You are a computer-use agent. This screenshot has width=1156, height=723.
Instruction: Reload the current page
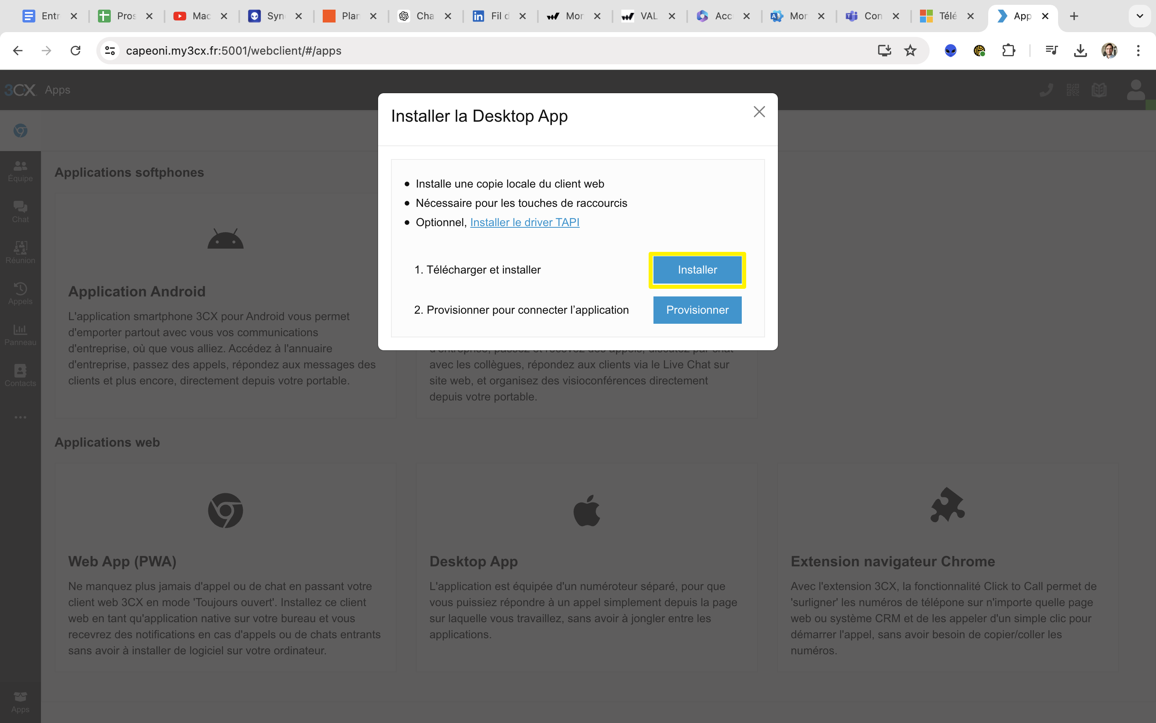75,51
